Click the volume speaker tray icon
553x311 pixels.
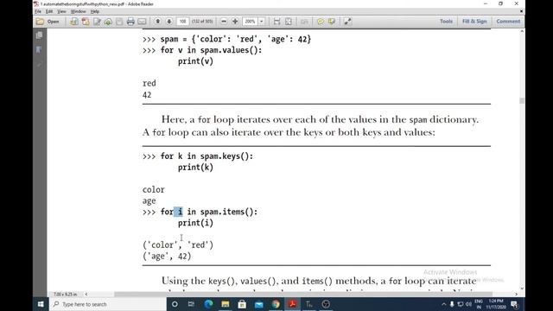point(468,304)
